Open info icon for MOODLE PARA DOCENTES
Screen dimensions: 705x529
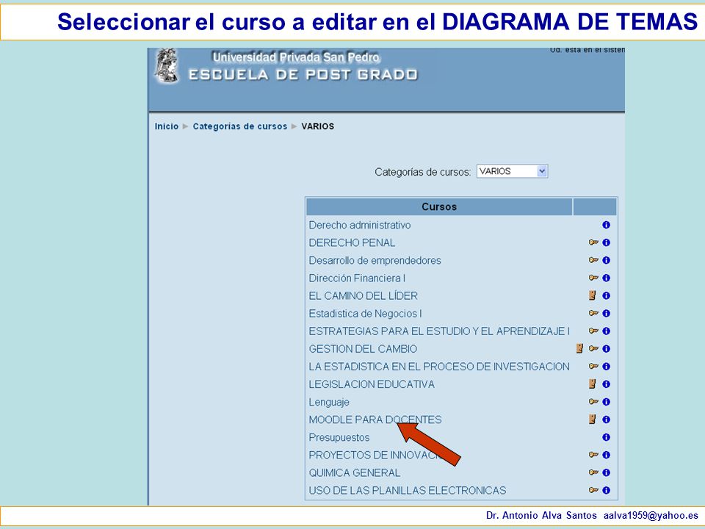tap(606, 420)
